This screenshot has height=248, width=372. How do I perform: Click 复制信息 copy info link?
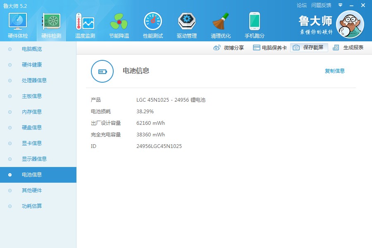tap(334, 71)
